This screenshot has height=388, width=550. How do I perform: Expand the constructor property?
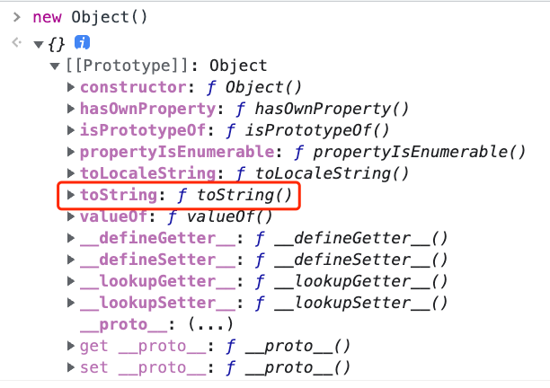pos(71,87)
